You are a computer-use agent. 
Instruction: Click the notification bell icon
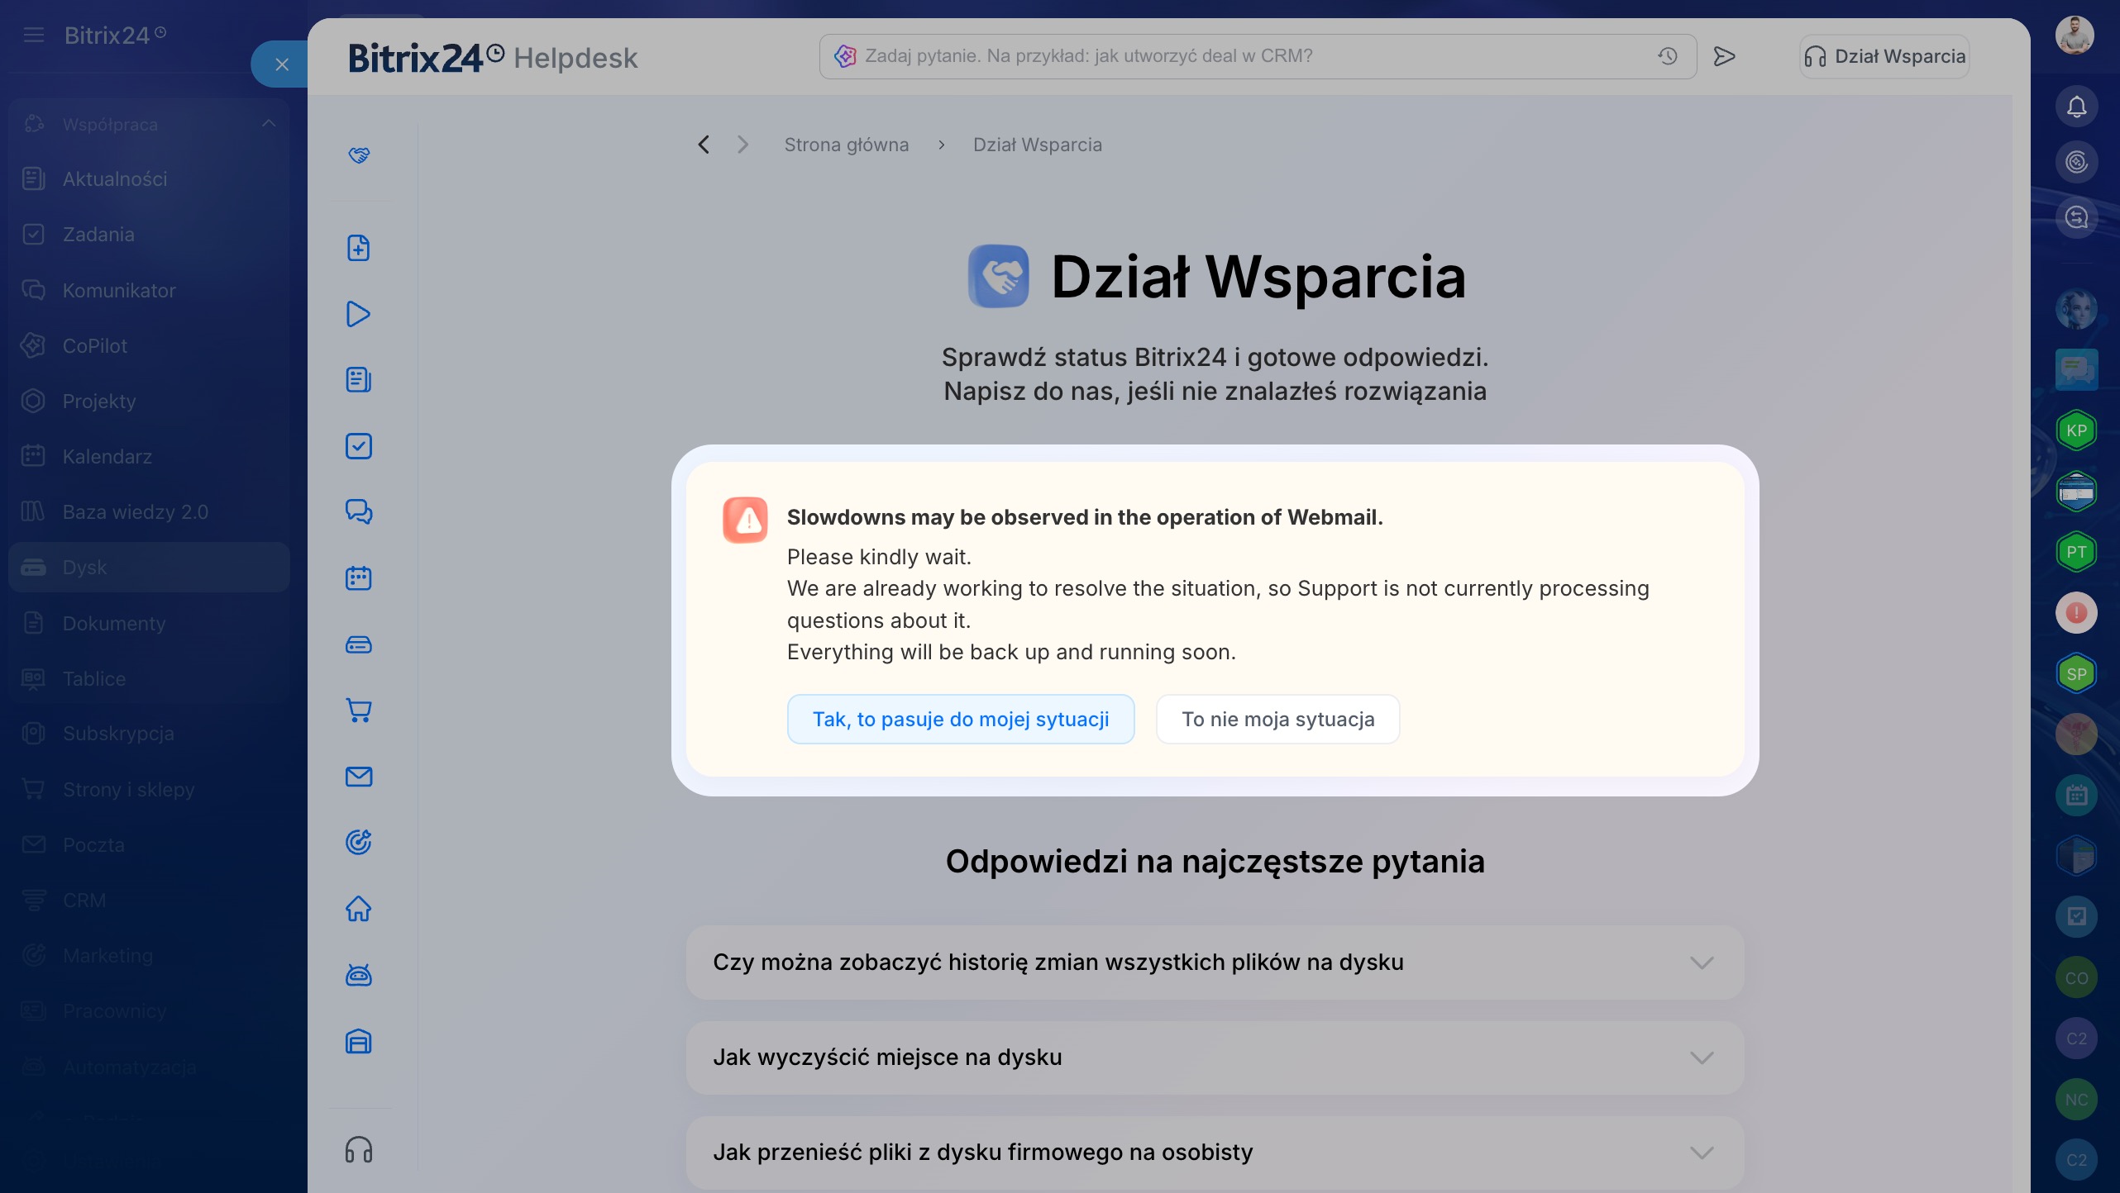(2076, 107)
